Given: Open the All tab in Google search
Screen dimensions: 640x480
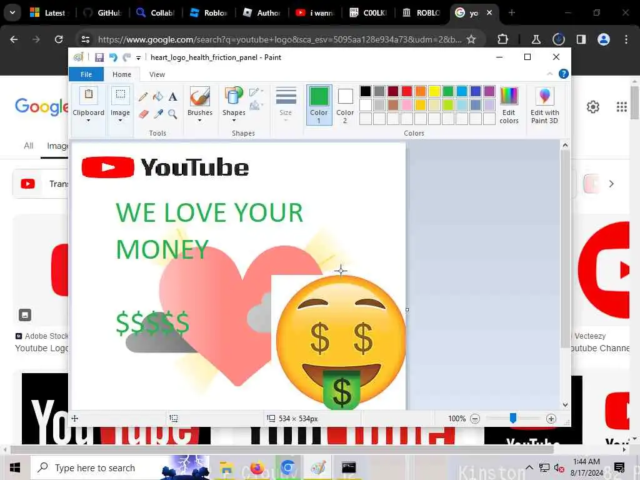Looking at the screenshot, I should pyautogui.click(x=29, y=146).
